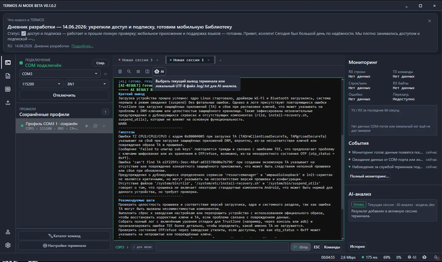Run the Профиль COM3 1 profile
This screenshot has width=442, height=262.
point(87,126)
